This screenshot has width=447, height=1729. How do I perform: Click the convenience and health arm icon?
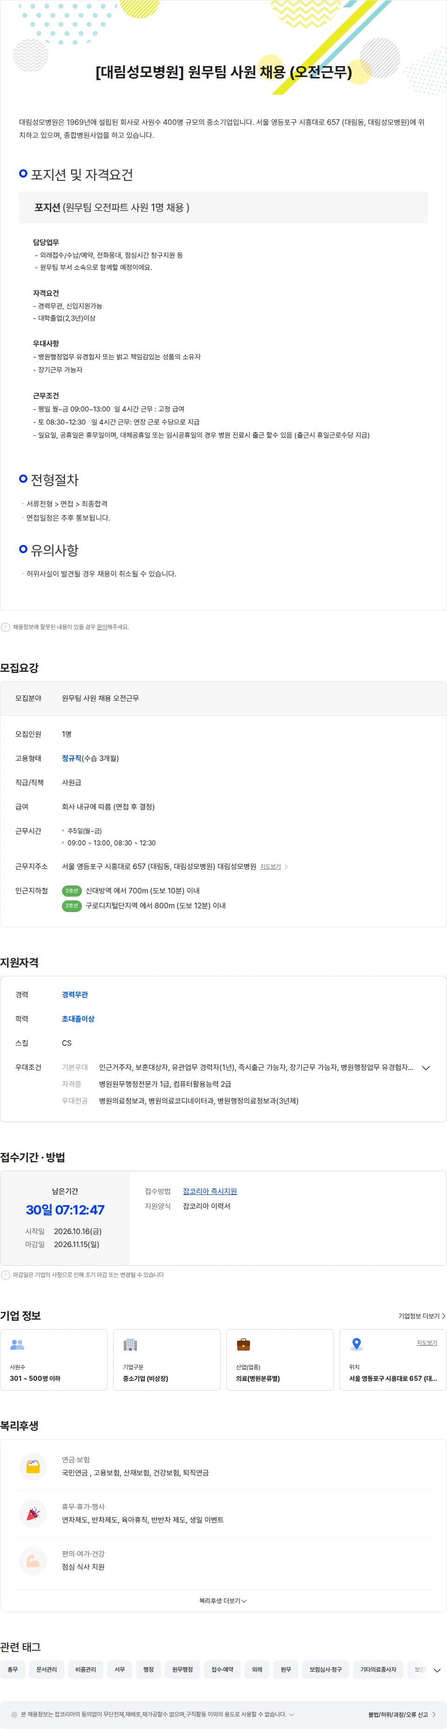tap(33, 1561)
